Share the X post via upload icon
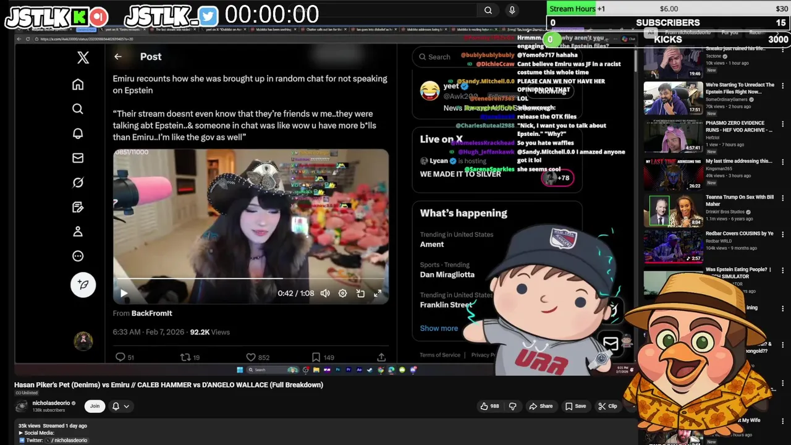The height and width of the screenshot is (445, 791). 381,357
